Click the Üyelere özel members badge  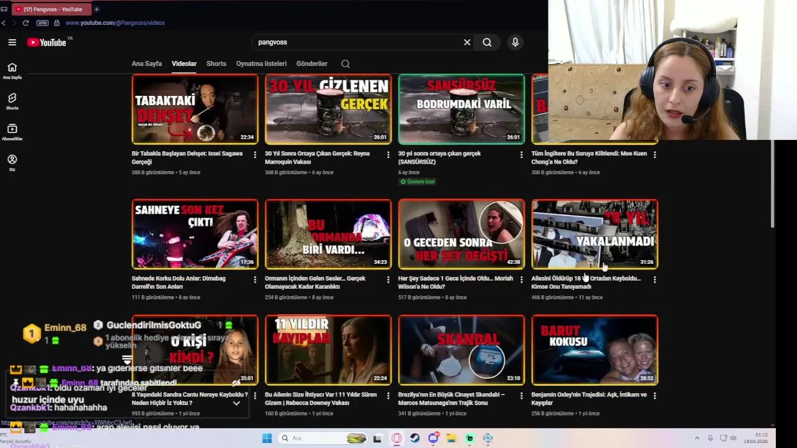pyautogui.click(x=417, y=182)
